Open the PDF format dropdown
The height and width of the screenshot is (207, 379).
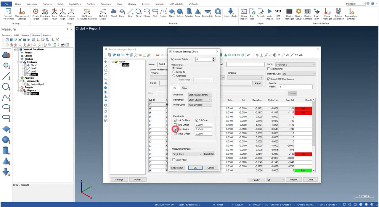pyautogui.click(x=275, y=179)
